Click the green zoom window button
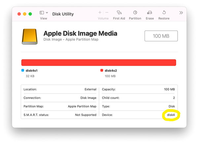Image resolution: width=198 pixels, height=144 pixels. [x=30, y=14]
